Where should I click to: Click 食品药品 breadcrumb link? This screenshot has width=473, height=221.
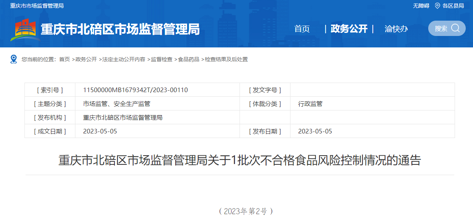click(x=189, y=59)
